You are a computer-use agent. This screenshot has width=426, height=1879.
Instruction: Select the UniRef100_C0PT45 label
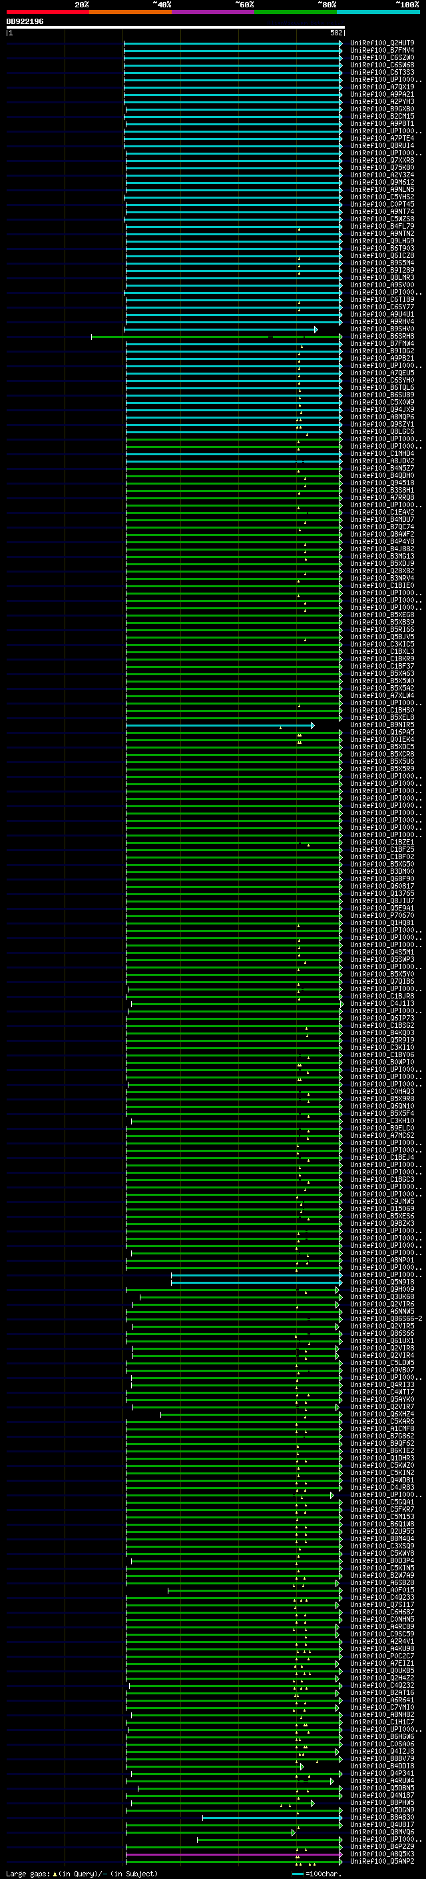pyautogui.click(x=382, y=204)
